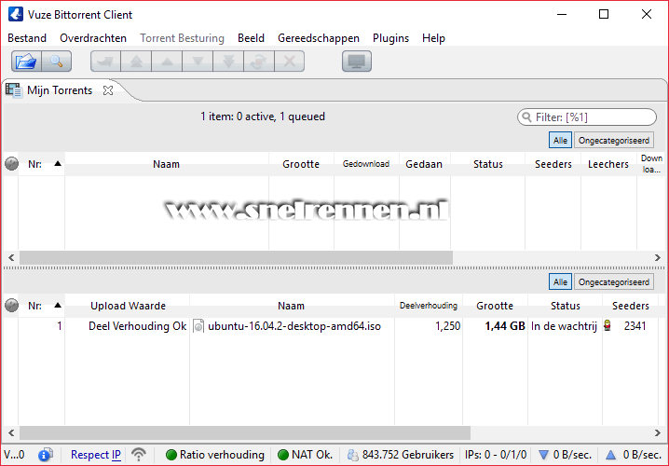Sort upper table by Grootte column
Screen dimensions: 669x466
coord(301,164)
